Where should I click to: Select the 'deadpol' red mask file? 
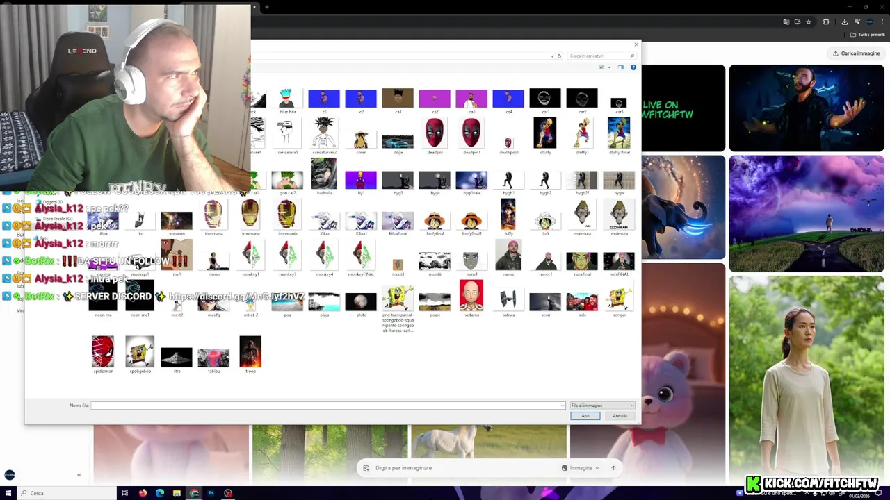(435, 135)
